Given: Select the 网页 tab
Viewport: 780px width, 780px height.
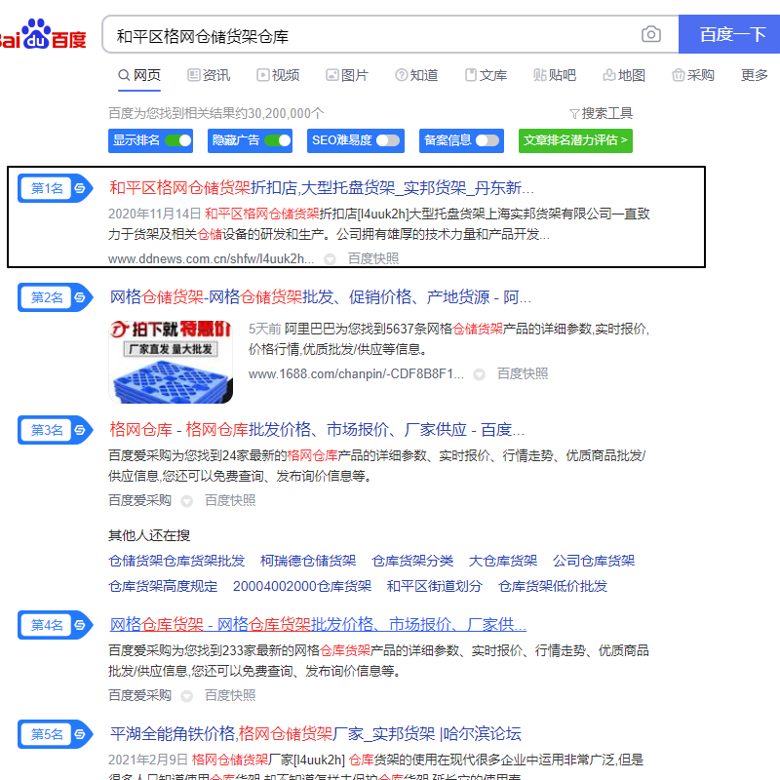Looking at the screenshot, I should [x=139, y=75].
